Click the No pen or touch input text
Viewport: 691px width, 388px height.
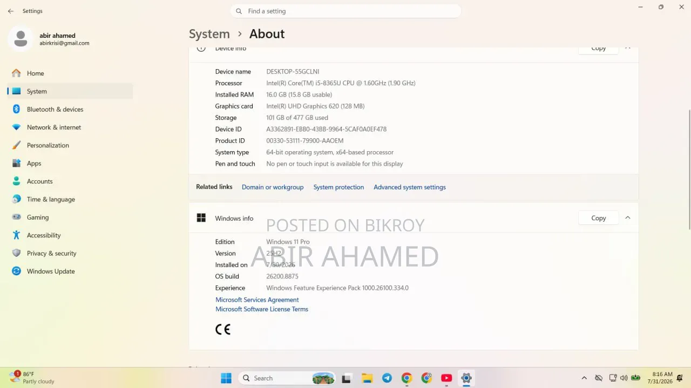(335, 164)
